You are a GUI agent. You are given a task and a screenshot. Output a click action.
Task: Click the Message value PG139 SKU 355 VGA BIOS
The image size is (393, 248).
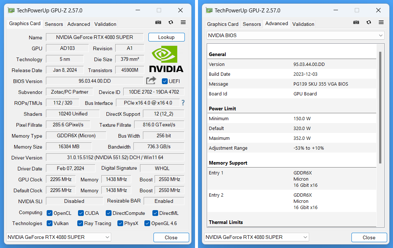click(x=320, y=84)
